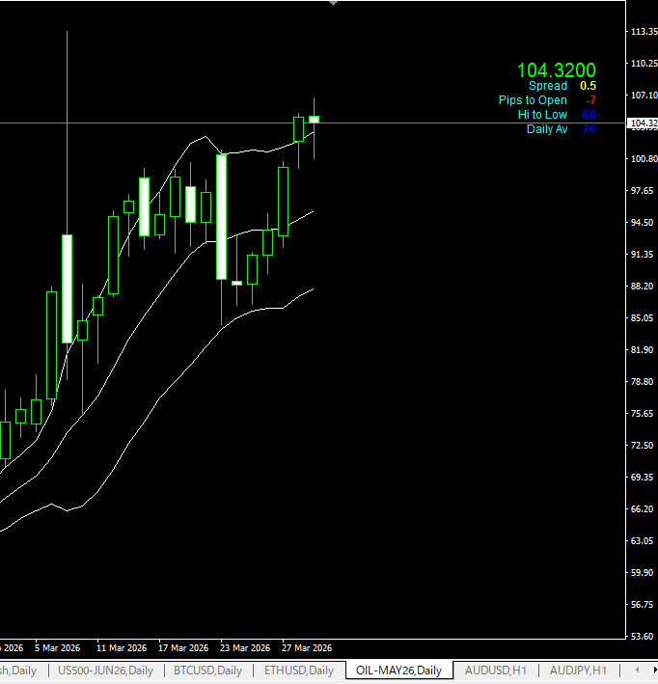The height and width of the screenshot is (684, 658).
Task: Click the 27 Mar 2026 date label
Action: click(307, 648)
